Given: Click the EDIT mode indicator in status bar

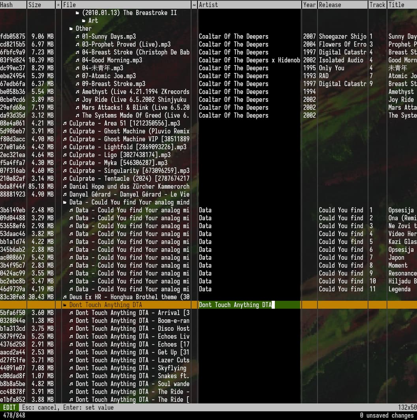Looking at the screenshot, I should click(x=9, y=407).
